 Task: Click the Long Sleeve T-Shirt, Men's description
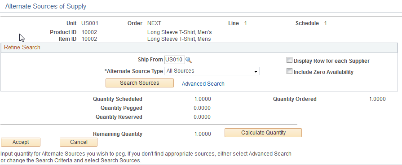(x=180, y=32)
